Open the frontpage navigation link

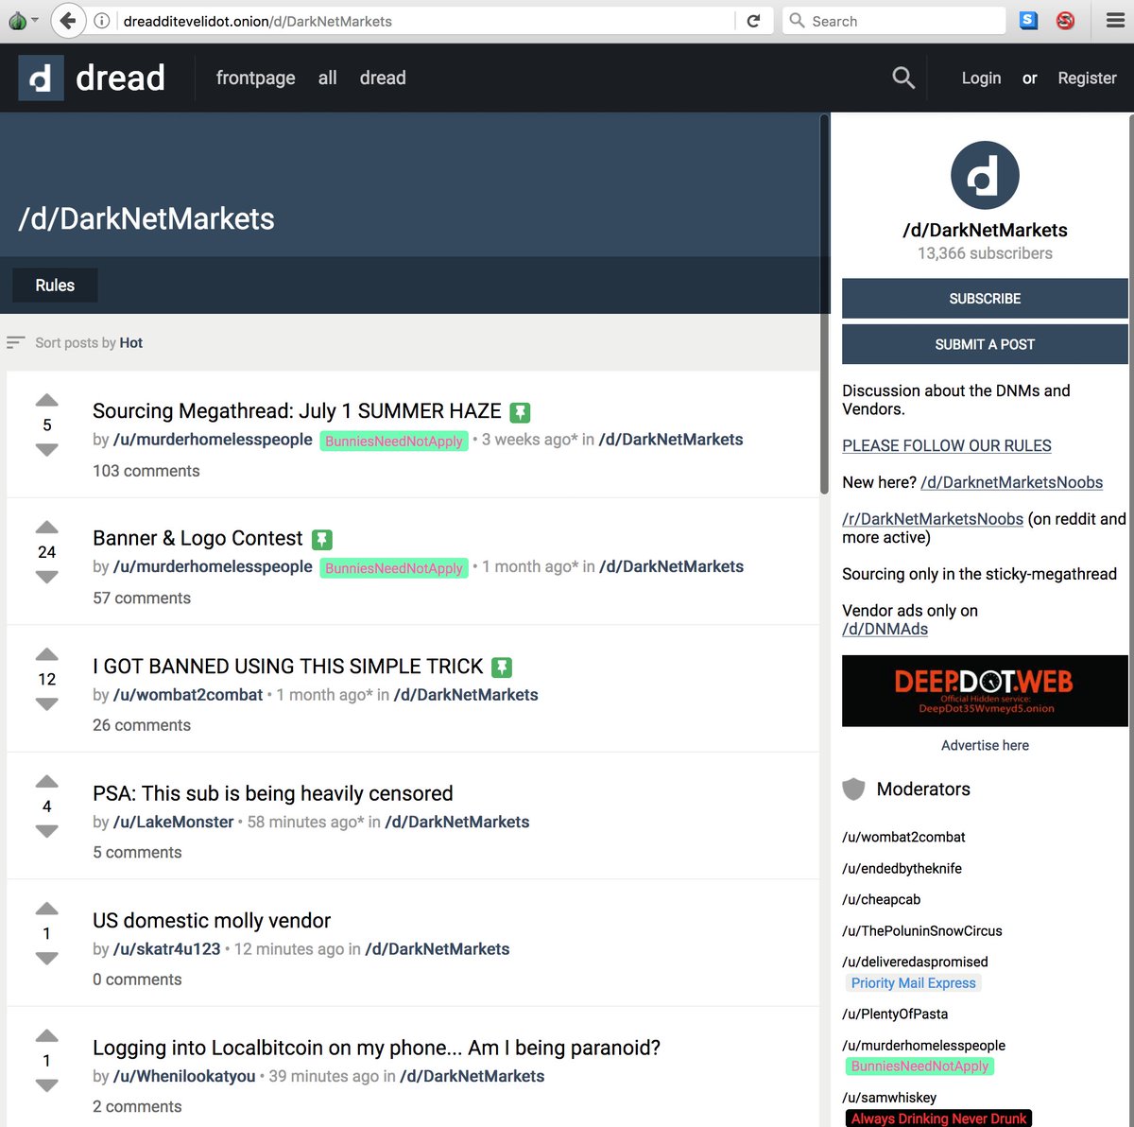(x=255, y=78)
